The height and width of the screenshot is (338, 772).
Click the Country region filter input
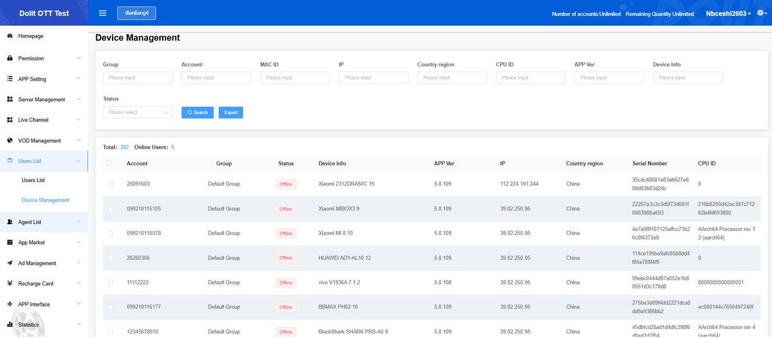coord(452,77)
